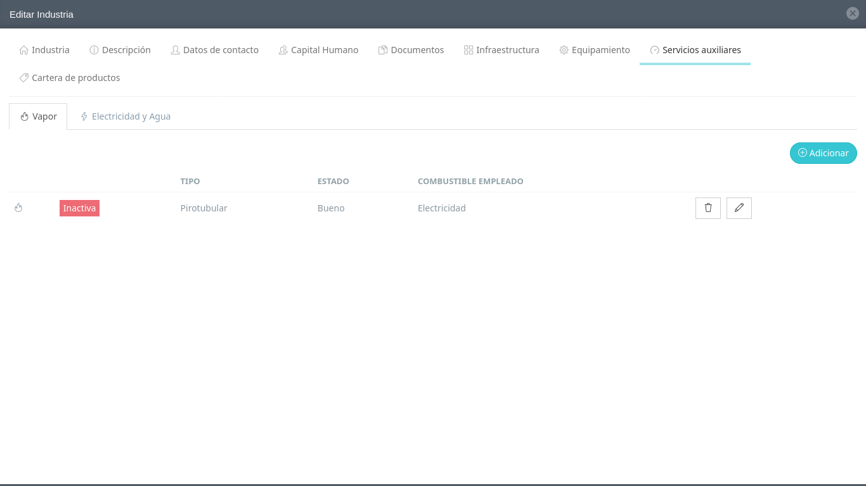
Task: Go to the Capital Humano tab
Action: (318, 50)
